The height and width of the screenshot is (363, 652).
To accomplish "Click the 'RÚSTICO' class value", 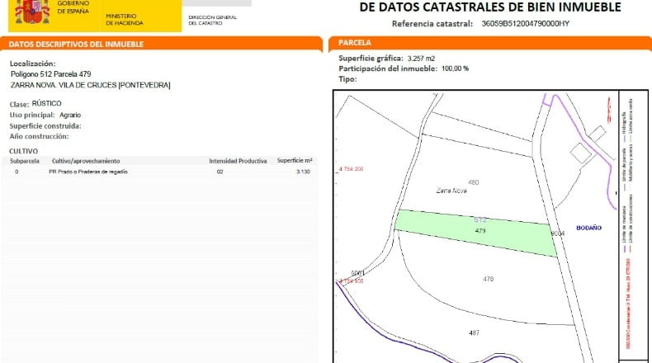I will click(x=46, y=103).
